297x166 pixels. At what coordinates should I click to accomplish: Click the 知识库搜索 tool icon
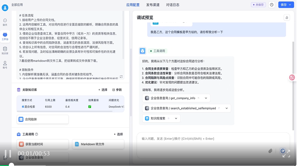coord(147,118)
